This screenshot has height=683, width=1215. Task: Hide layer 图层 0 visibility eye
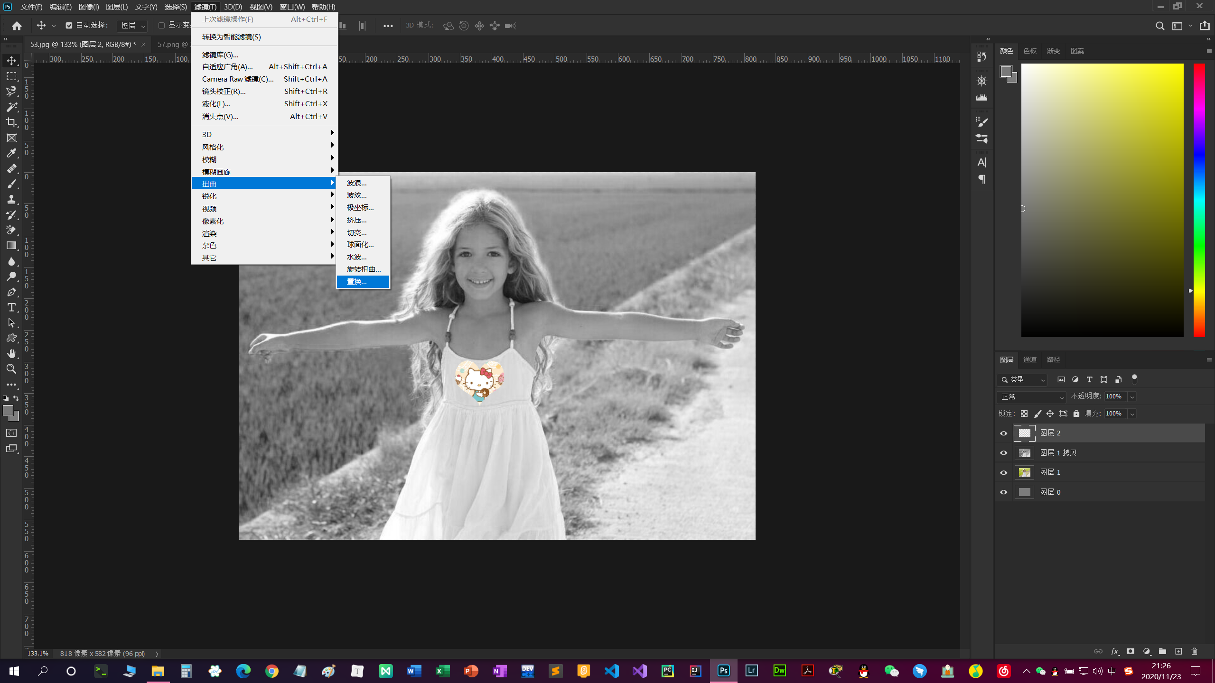(1003, 492)
